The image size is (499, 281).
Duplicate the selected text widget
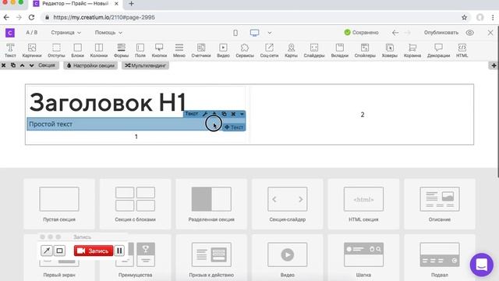(x=224, y=114)
